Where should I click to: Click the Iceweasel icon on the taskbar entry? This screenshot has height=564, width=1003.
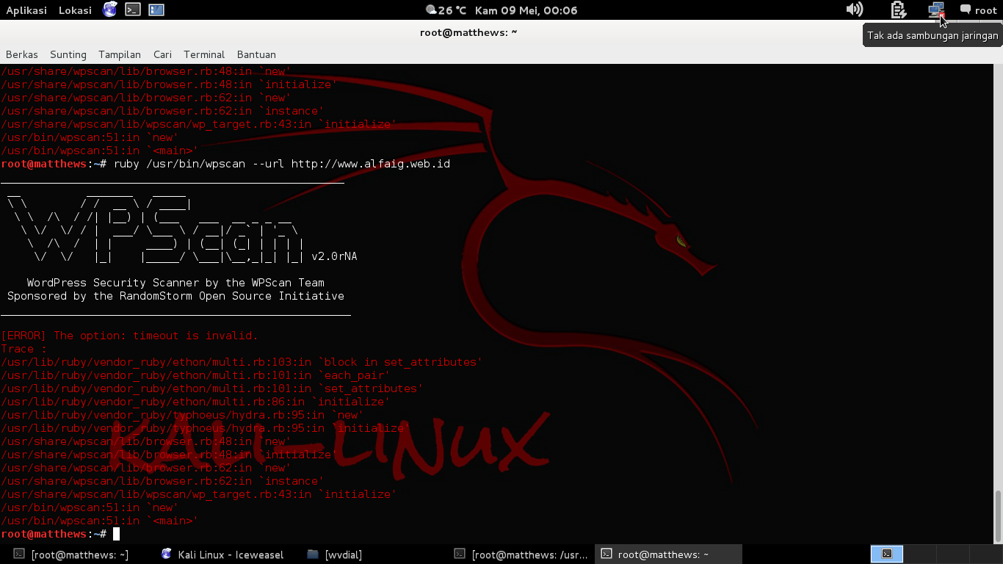tap(166, 554)
